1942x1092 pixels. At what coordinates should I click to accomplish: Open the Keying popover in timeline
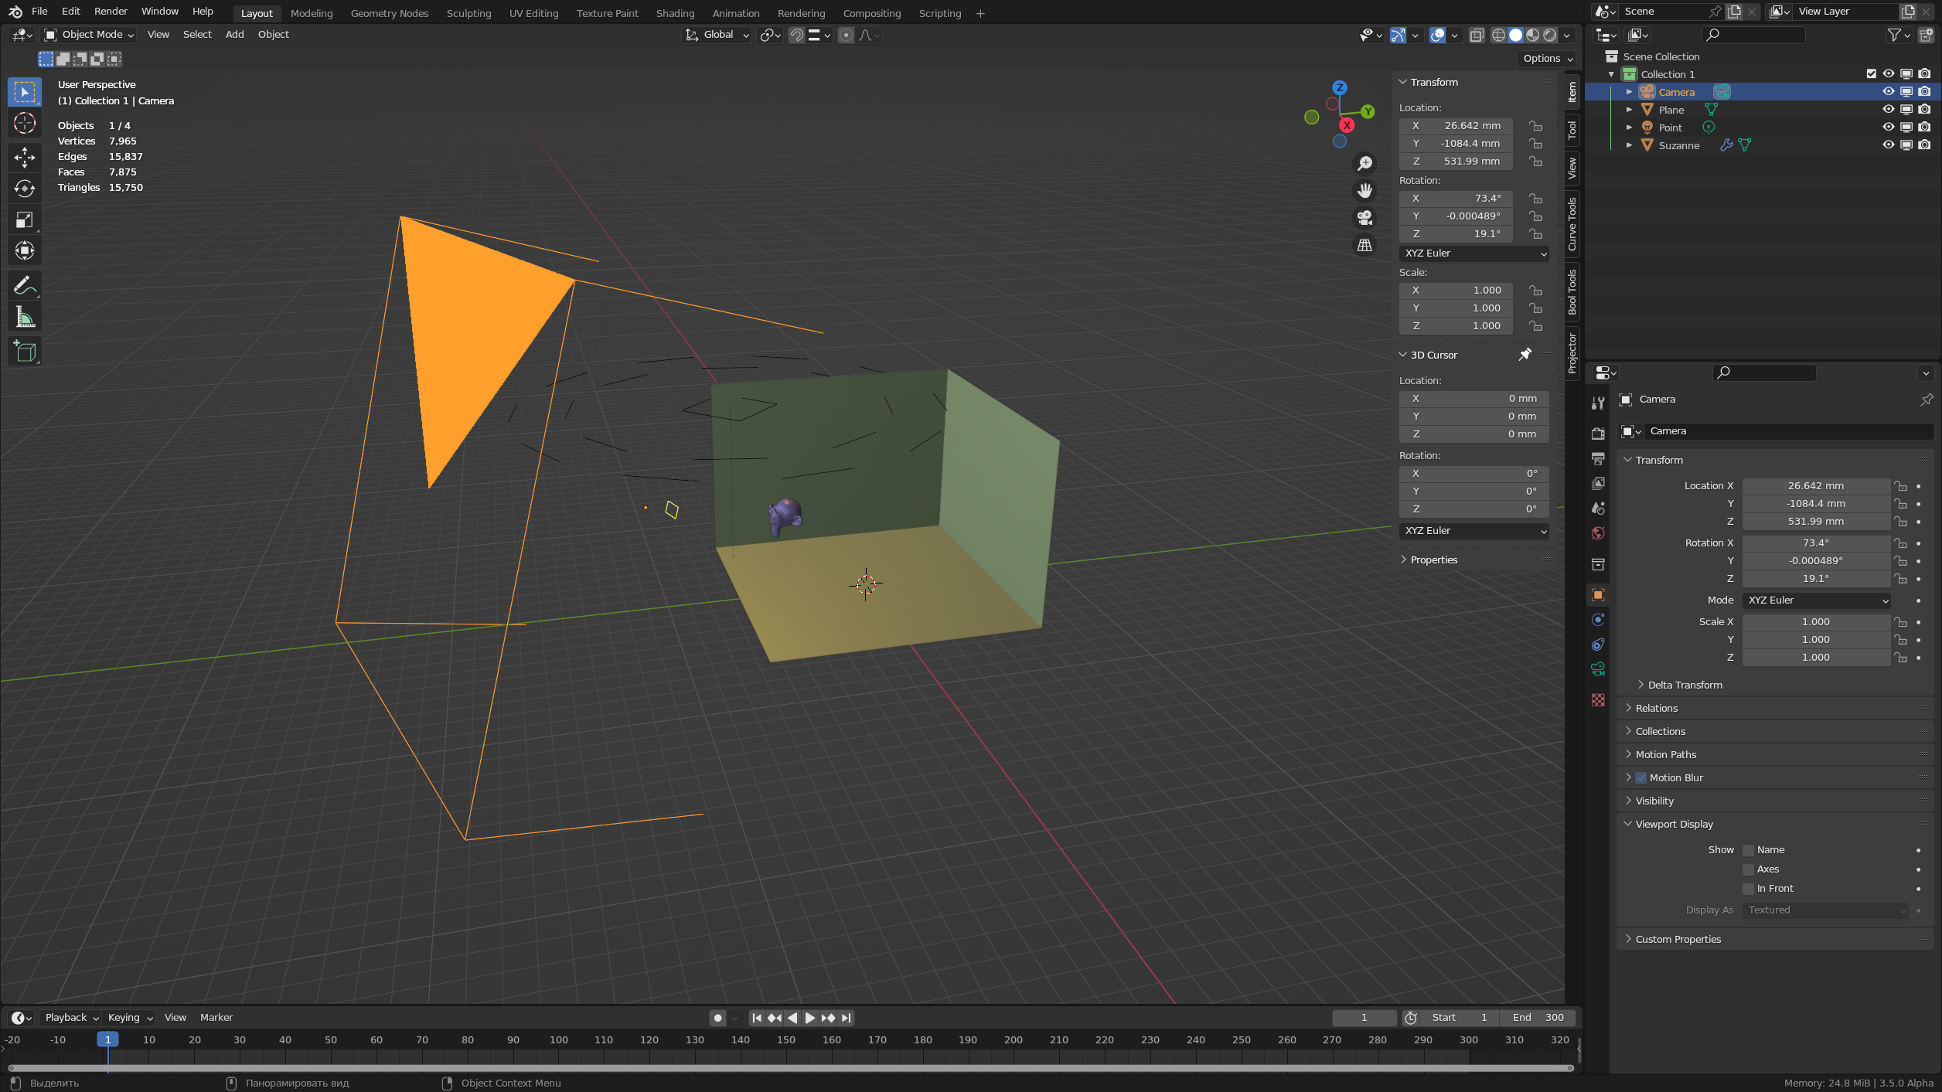(129, 1018)
